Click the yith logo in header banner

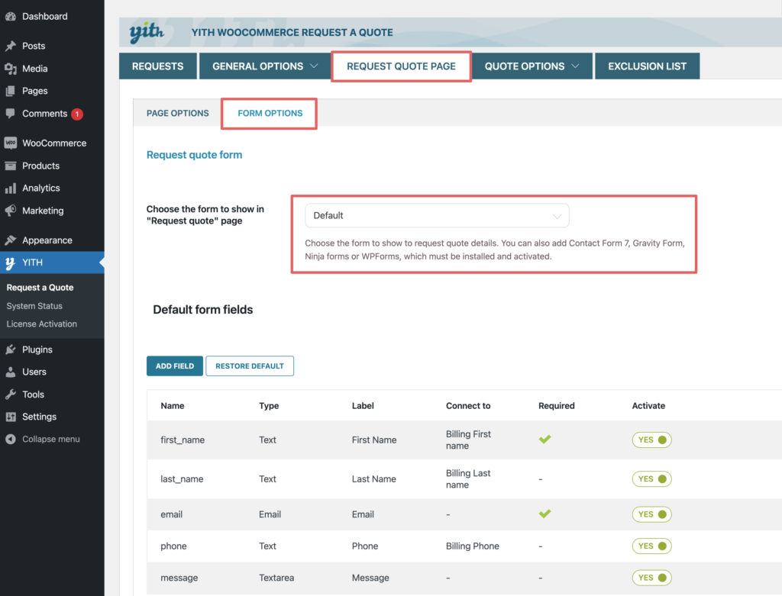click(x=147, y=33)
